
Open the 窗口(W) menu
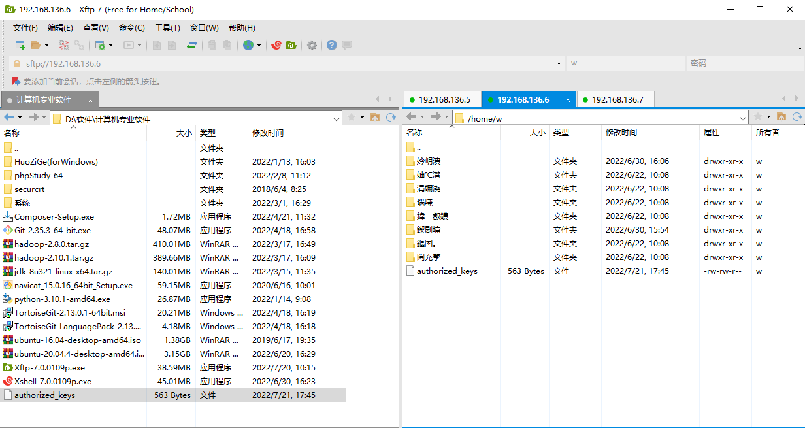pos(205,28)
